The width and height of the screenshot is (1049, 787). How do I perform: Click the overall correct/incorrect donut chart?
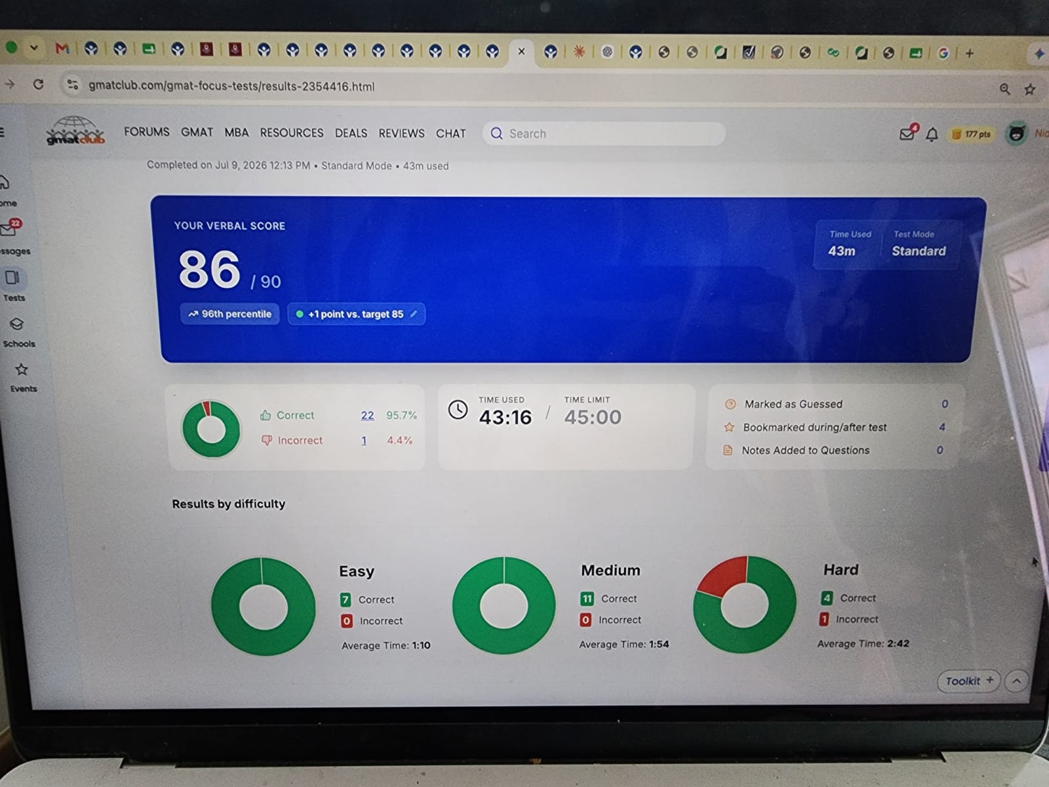[212, 429]
